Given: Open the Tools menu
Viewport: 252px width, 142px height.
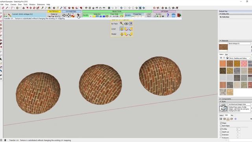Looking at the screenshot, I should click(26, 4).
